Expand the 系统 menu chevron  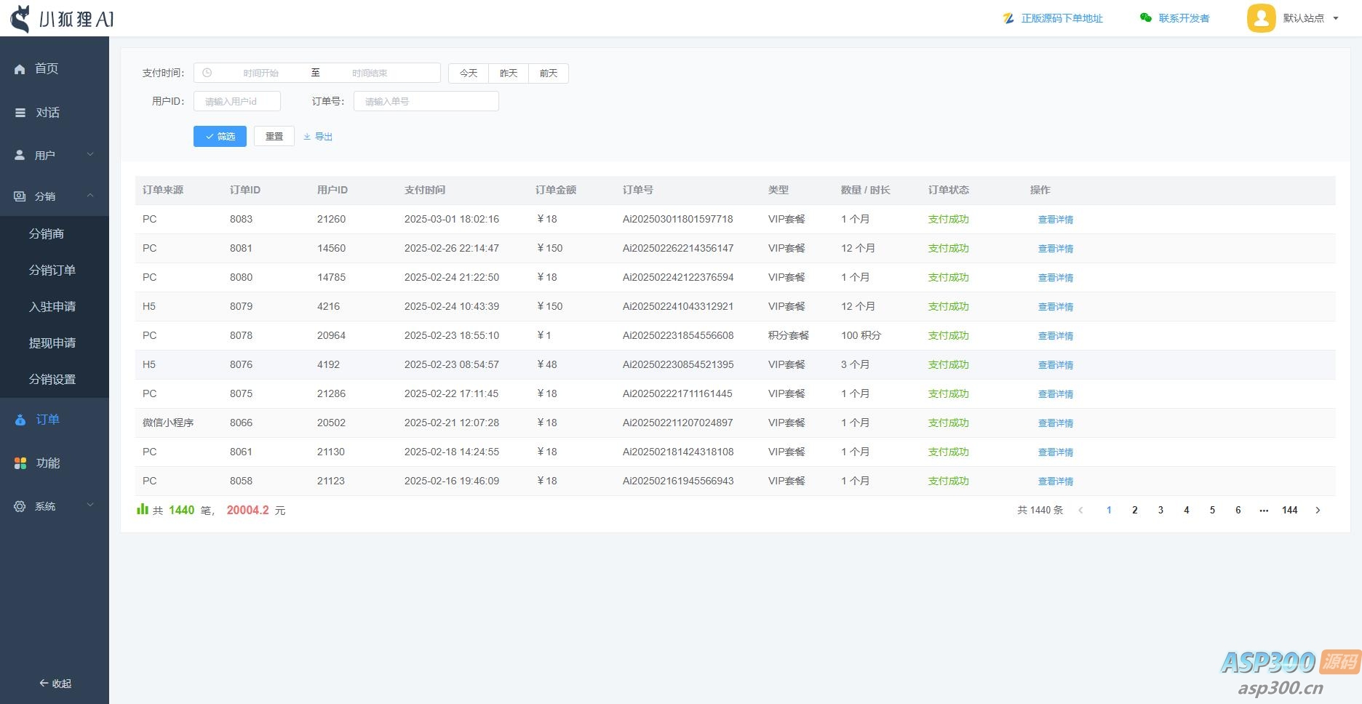click(90, 505)
